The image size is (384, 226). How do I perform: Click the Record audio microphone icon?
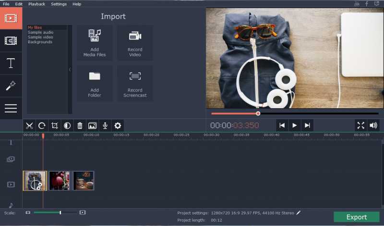[x=105, y=126]
